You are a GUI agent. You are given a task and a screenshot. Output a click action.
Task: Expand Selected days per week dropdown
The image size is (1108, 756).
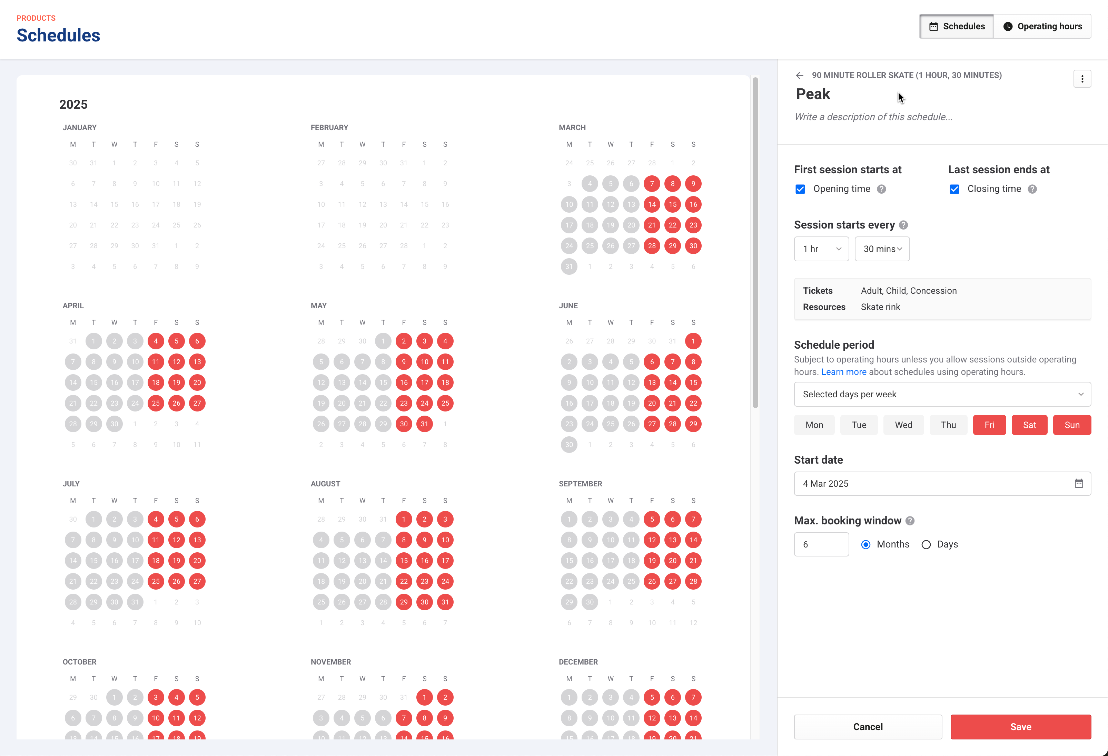942,395
